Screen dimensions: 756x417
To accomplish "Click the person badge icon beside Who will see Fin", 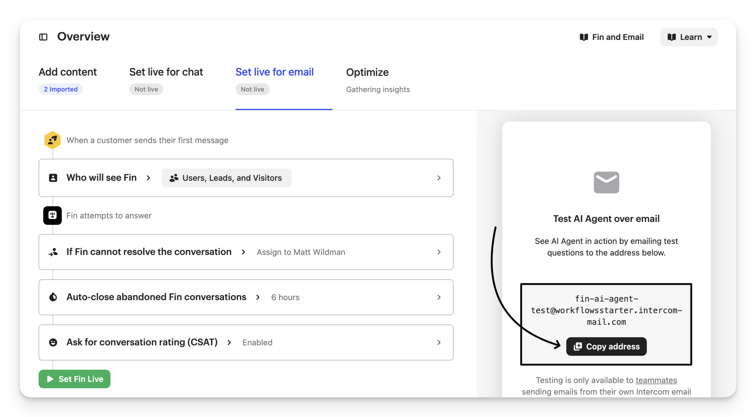I will [x=53, y=178].
